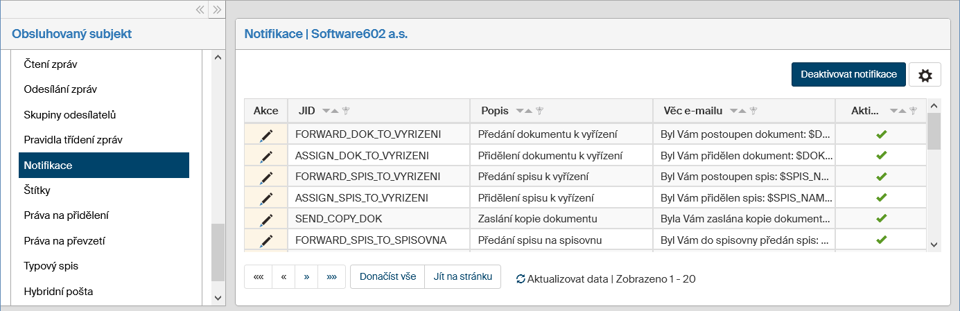Open the table settings gear icon
Viewport: 960px width, 311px height.
point(925,75)
